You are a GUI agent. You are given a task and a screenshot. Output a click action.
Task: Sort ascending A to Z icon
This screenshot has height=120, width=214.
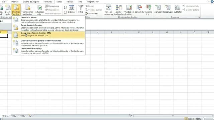point(66,7)
